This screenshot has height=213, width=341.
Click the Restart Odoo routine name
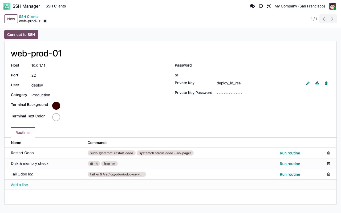(22, 153)
